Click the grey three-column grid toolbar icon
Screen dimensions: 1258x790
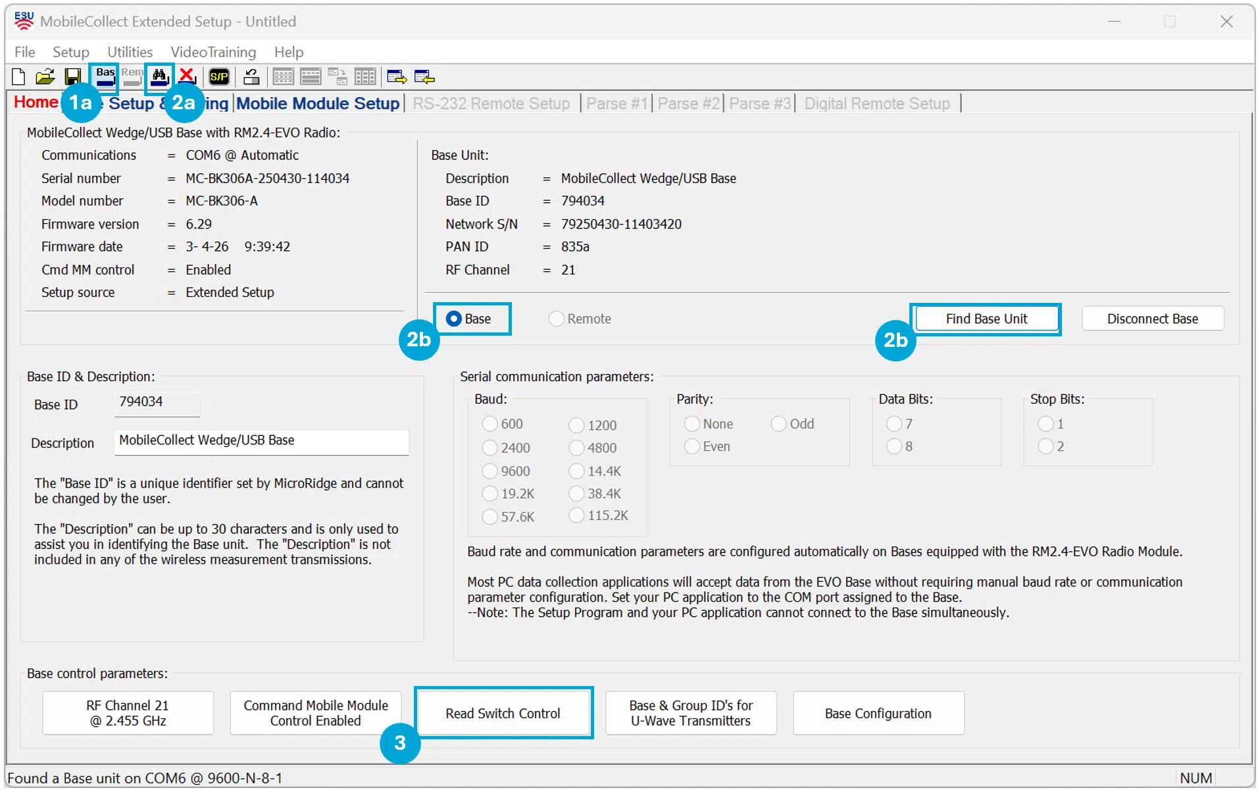(365, 77)
